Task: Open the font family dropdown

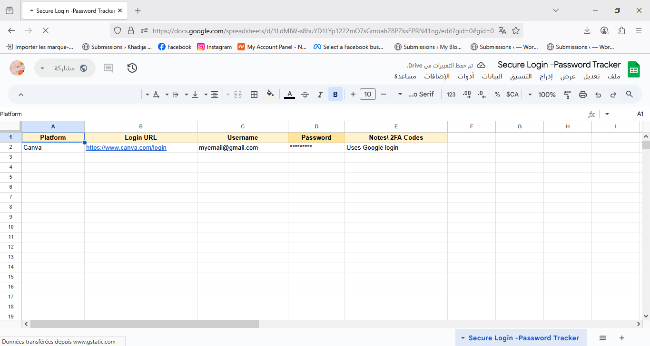Action: (x=416, y=95)
